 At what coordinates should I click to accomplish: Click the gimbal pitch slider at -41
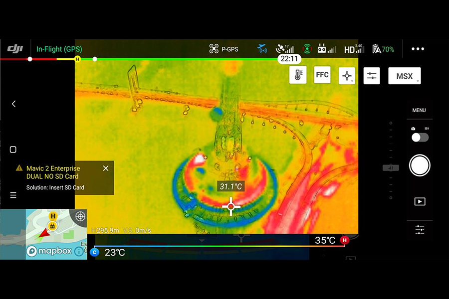pyautogui.click(x=391, y=168)
